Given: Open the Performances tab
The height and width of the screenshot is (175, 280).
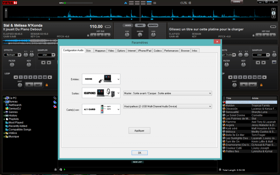Looking at the screenshot, I should tap(171, 51).
